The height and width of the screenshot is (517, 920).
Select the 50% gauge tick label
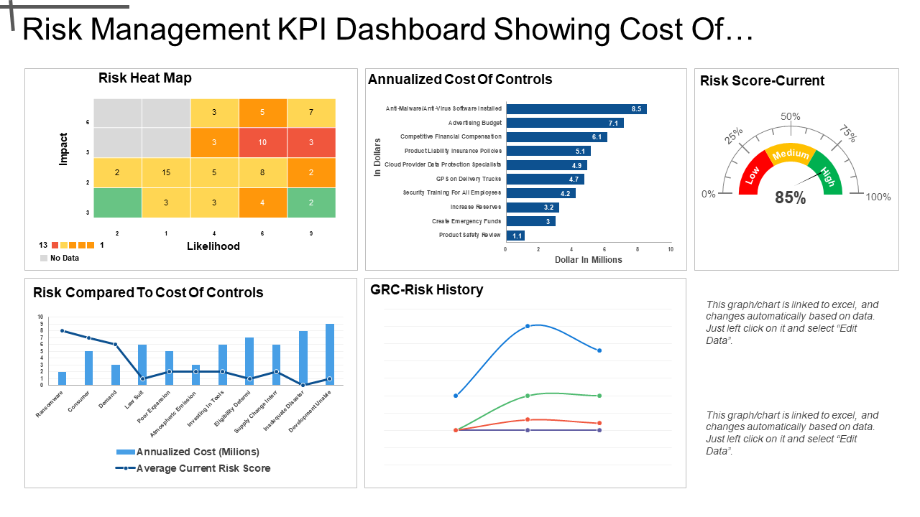(x=791, y=116)
